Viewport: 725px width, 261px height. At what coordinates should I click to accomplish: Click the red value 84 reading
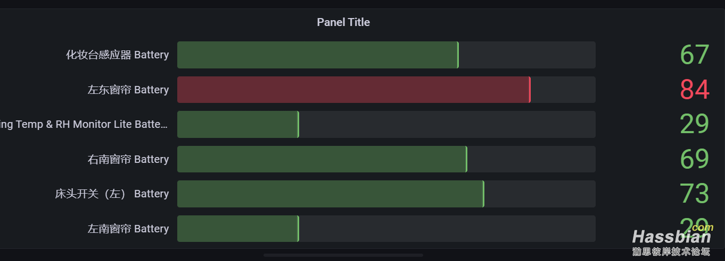point(695,90)
